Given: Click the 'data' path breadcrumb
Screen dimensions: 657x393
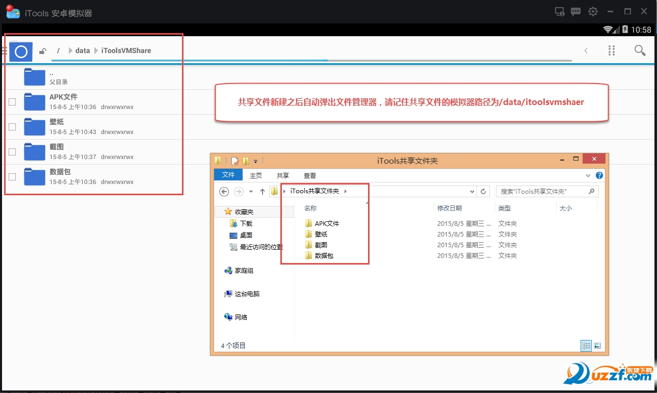Looking at the screenshot, I should (83, 50).
